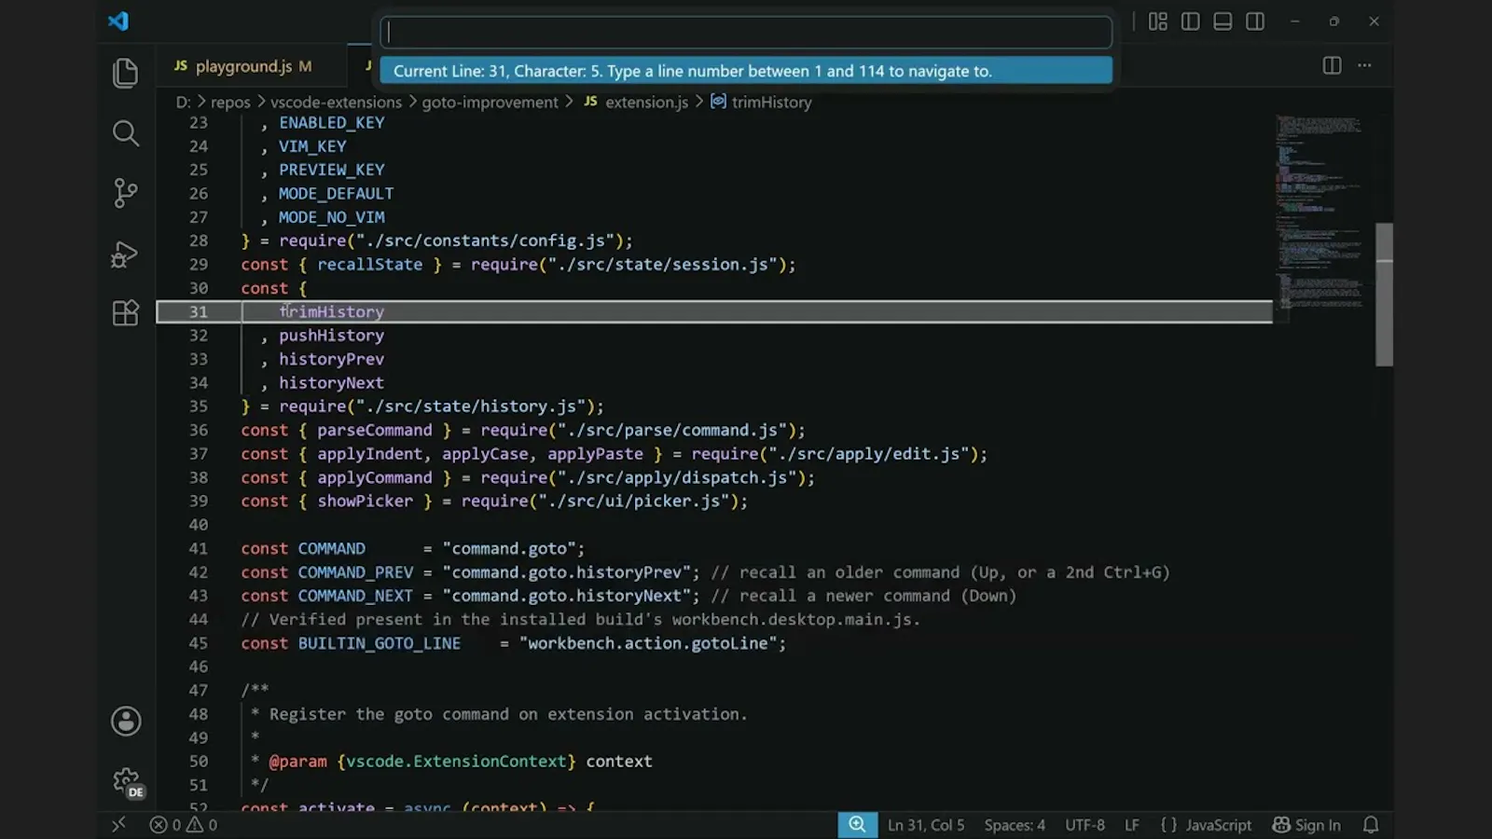Change the 'LF' end of line sequence
This screenshot has width=1492, height=839.
tap(1131, 825)
